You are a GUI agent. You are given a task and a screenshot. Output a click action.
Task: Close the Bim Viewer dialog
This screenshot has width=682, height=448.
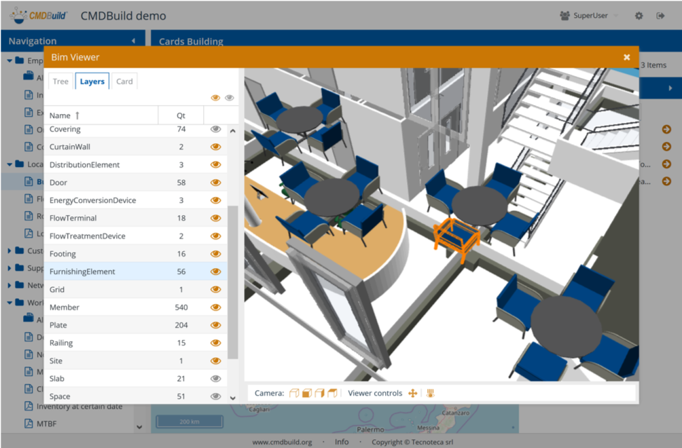coord(626,57)
